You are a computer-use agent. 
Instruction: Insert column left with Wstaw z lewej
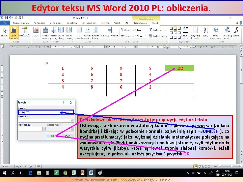point(61,33)
